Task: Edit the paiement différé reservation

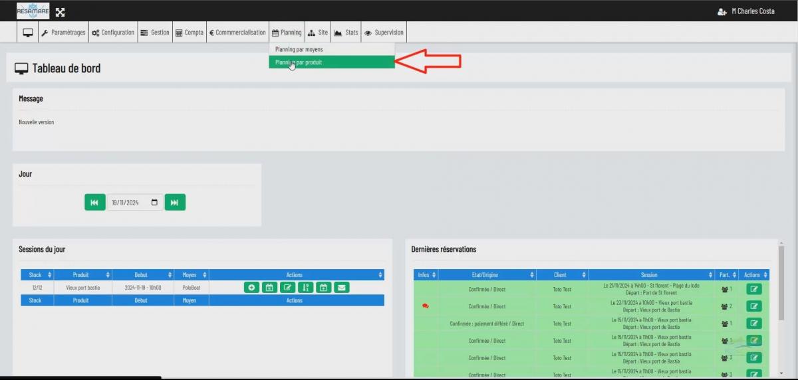Action: click(x=754, y=324)
